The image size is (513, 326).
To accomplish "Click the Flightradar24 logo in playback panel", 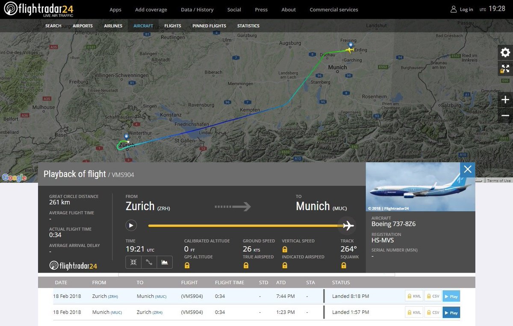I will (74, 265).
